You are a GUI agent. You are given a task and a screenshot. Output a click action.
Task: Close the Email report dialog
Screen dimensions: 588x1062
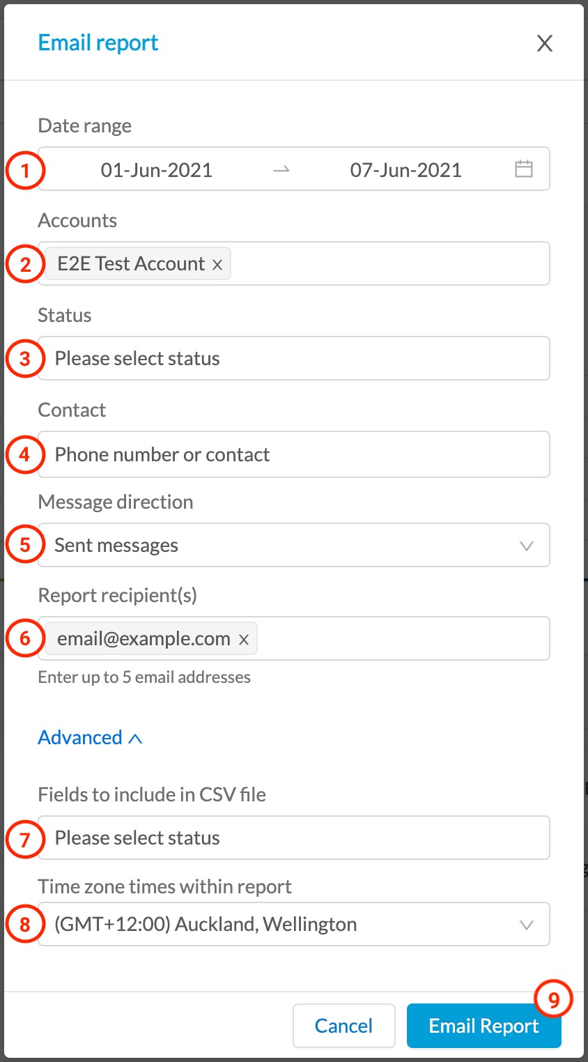tap(544, 43)
